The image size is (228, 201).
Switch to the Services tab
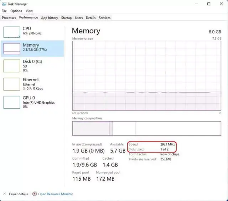104,18
